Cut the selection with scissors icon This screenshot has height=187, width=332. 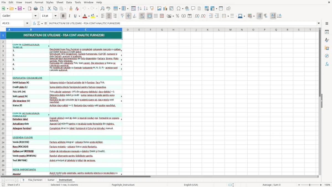49,9
